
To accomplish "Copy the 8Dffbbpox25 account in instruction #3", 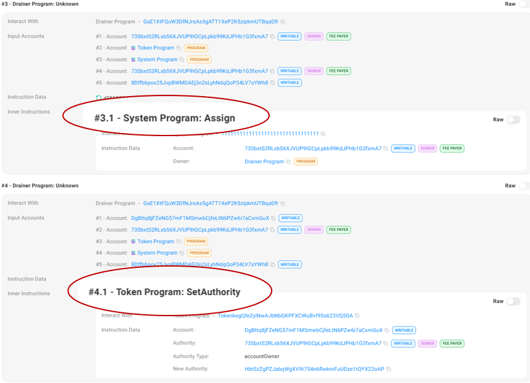I will point(272,83).
